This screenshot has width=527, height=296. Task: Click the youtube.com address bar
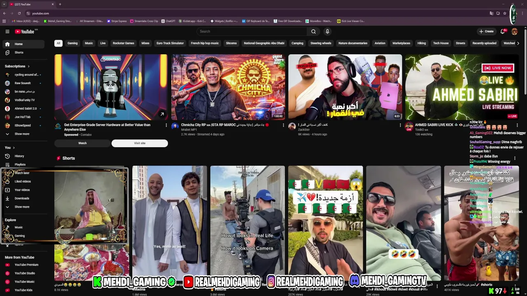tap(255, 14)
